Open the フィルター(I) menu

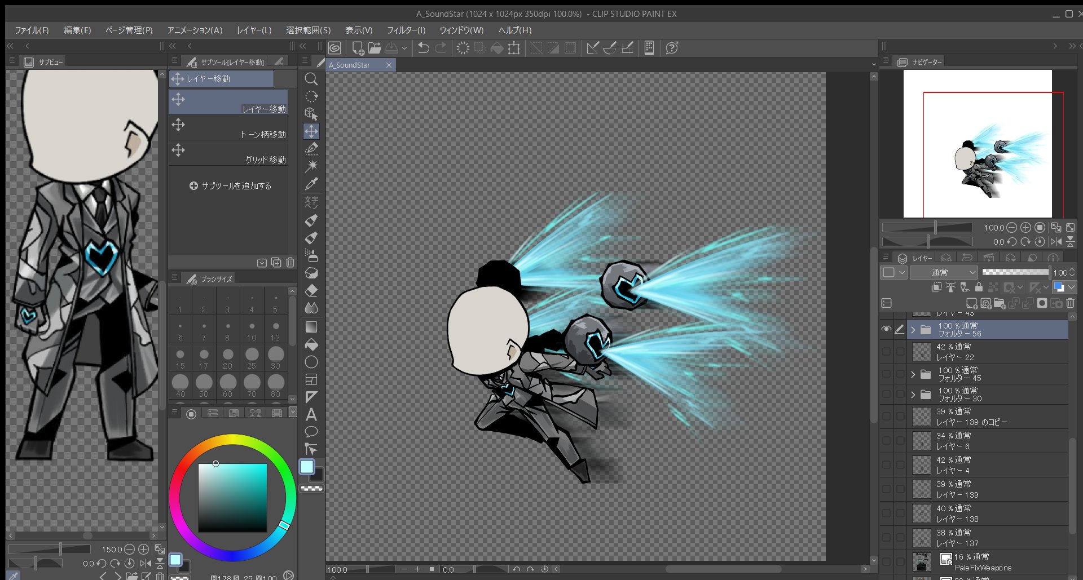click(406, 30)
